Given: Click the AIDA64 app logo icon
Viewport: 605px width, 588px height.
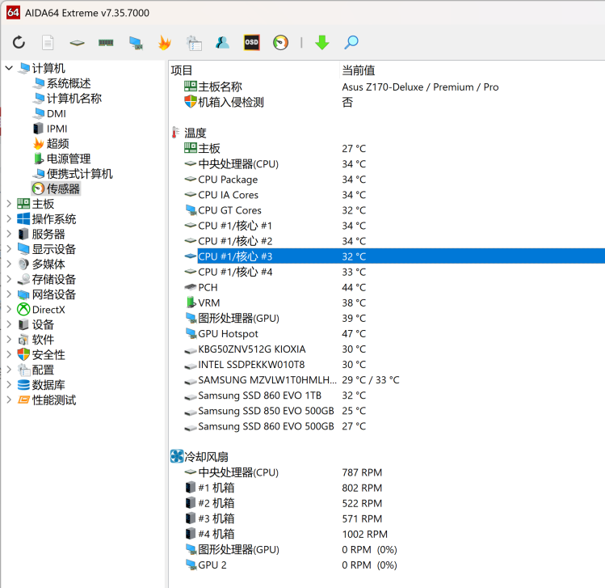Looking at the screenshot, I should coord(13,13).
